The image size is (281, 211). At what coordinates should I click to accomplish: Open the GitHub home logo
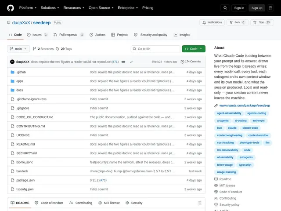pos(11,8)
